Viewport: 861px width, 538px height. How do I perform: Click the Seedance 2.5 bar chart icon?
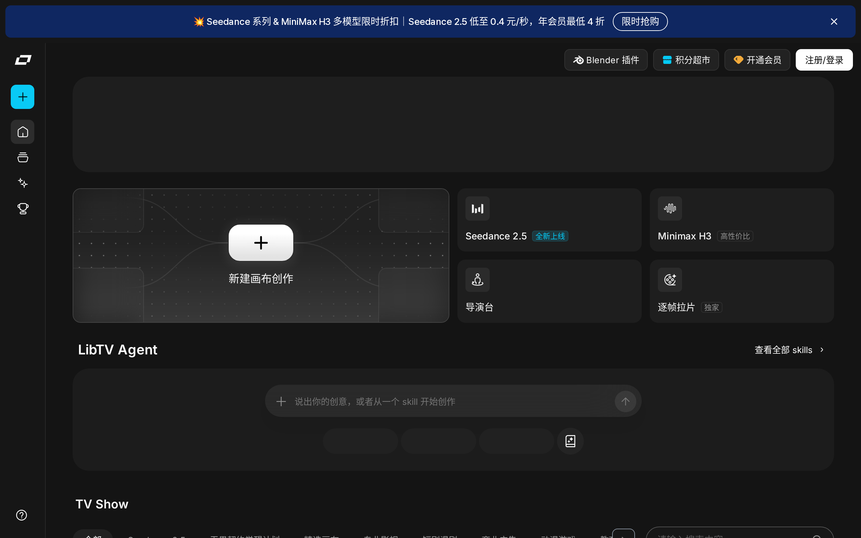point(477,208)
